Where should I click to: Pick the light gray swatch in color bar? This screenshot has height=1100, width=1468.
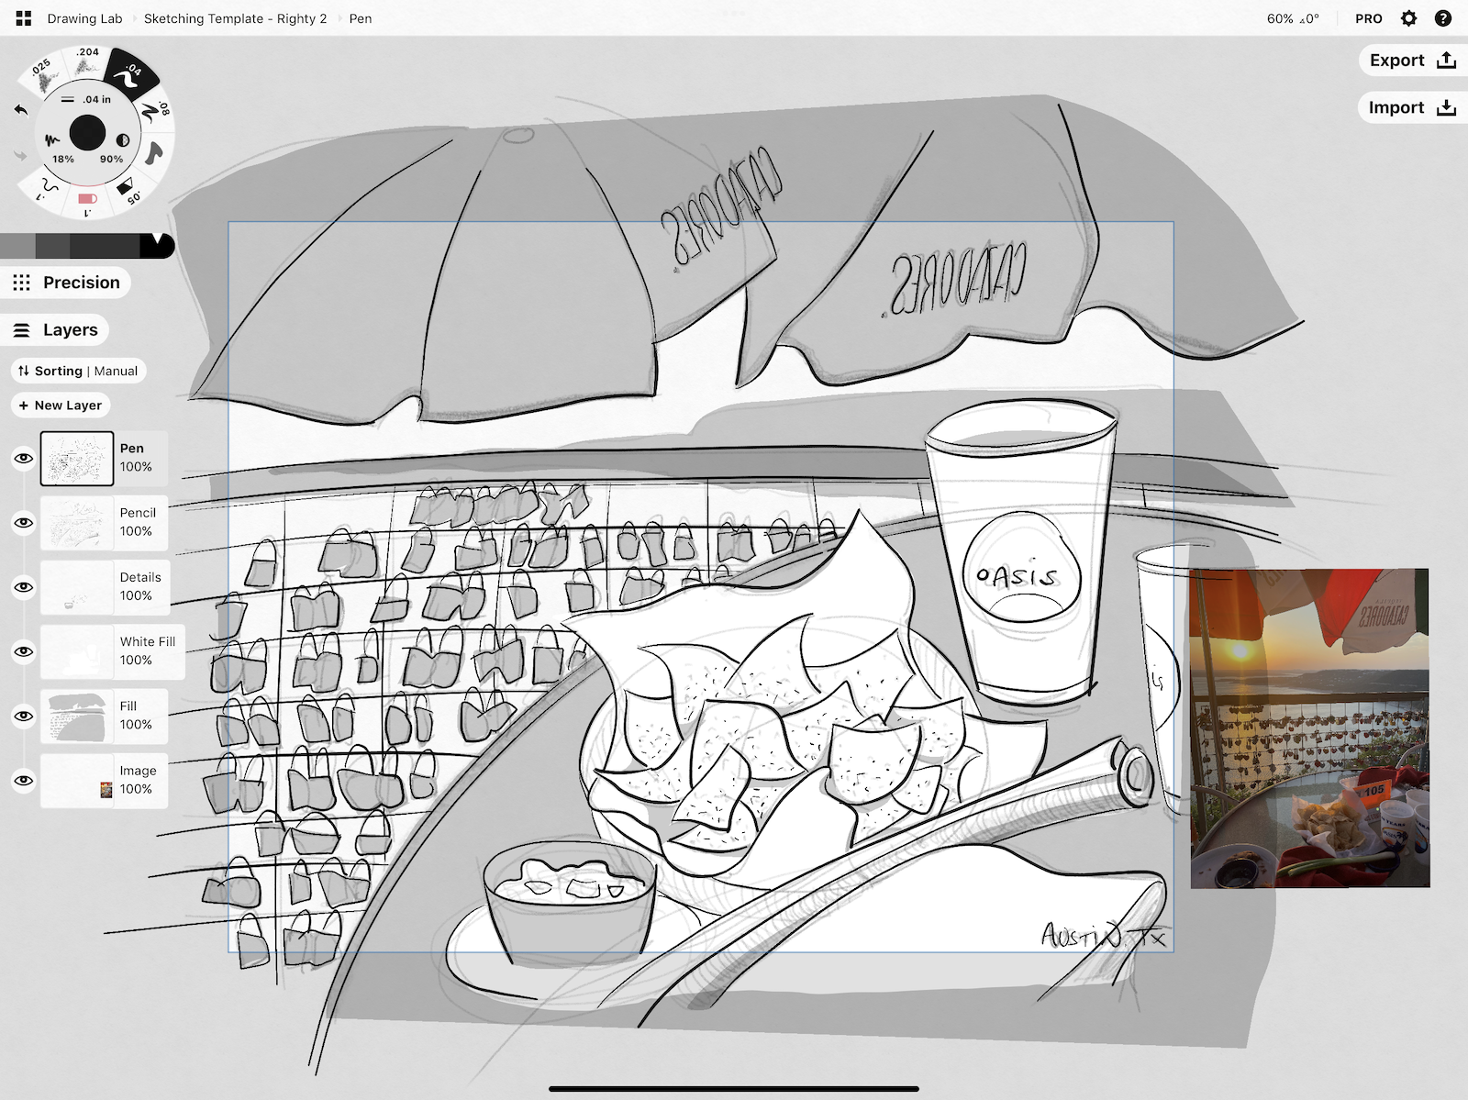pos(17,246)
